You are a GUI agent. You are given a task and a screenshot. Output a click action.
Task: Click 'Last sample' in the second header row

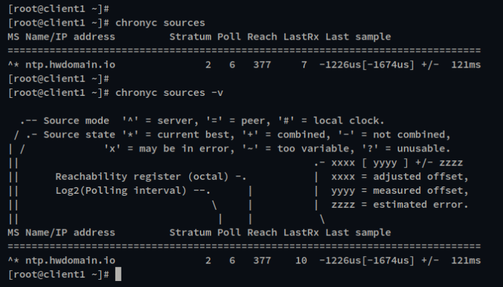(358, 233)
